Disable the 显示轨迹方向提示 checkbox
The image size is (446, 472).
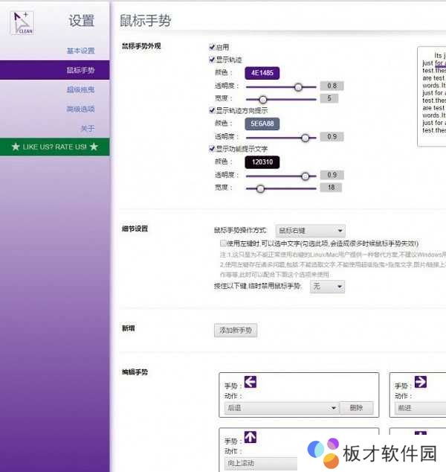[x=212, y=110]
